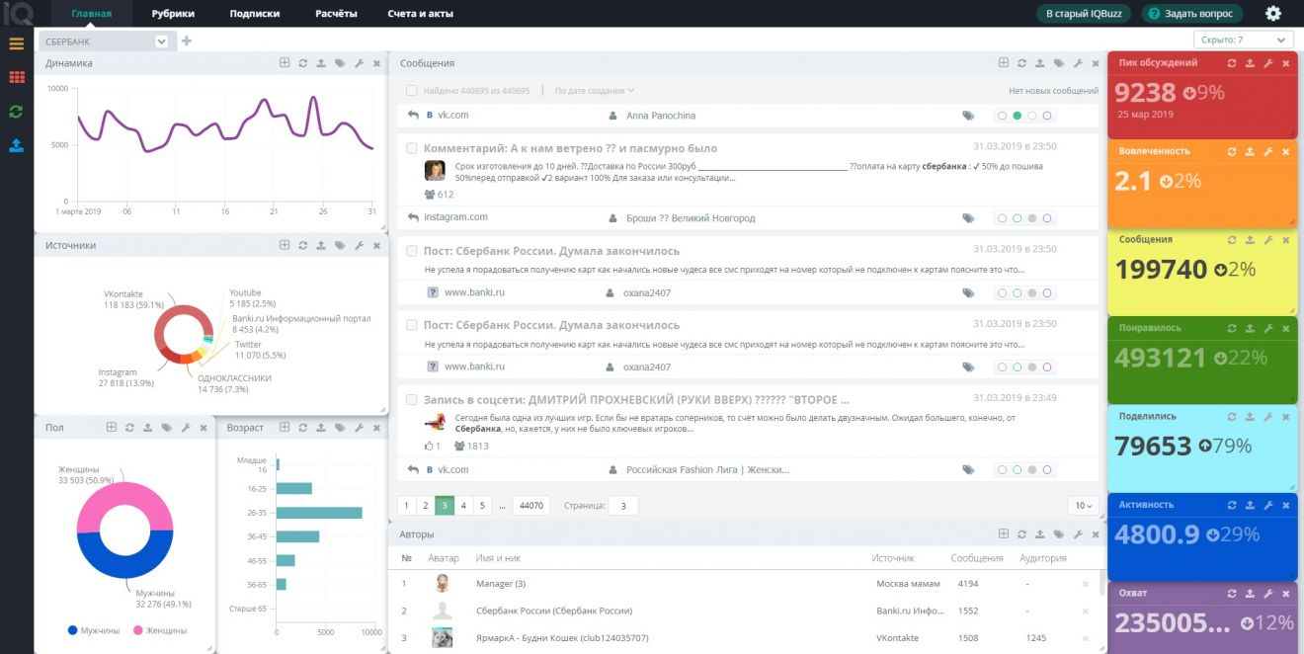Refresh the Активность card

(x=1232, y=505)
